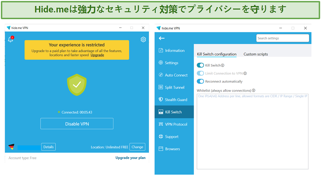Click info icon beside Limit Connection to VPN
321x176 pixels.
[245, 73]
